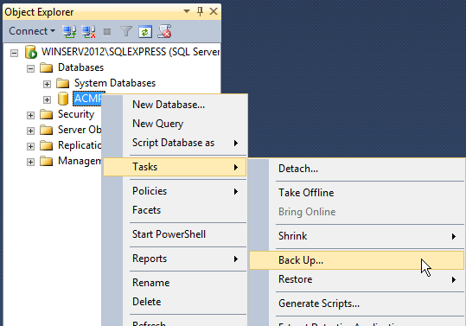Open the Object Explorer window position arrow
This screenshot has width=466, height=326.
pos(187,11)
